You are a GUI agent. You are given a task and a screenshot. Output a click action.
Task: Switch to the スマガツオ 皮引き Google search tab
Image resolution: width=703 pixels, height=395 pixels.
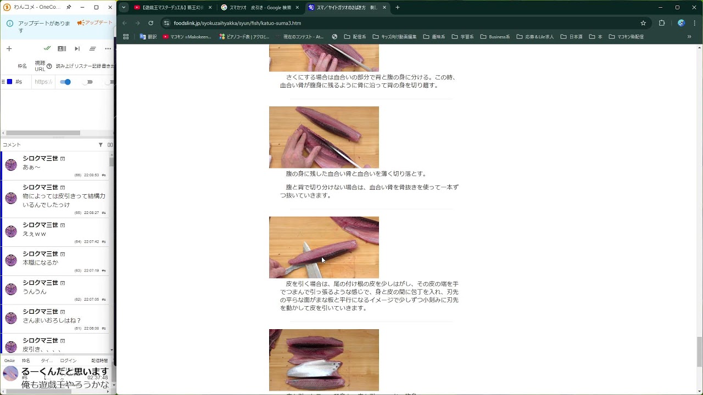click(x=256, y=8)
